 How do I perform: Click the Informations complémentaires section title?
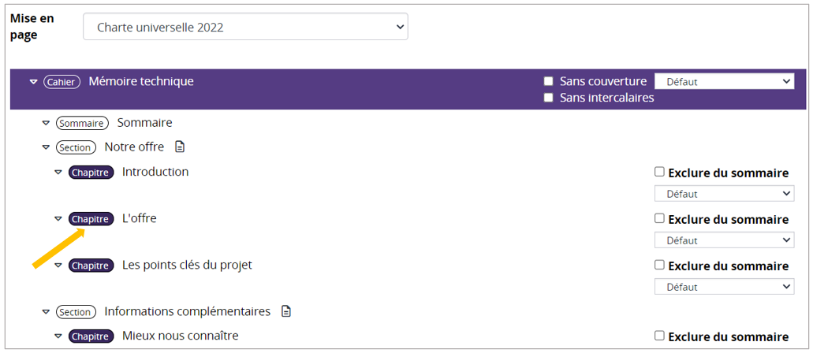click(187, 311)
